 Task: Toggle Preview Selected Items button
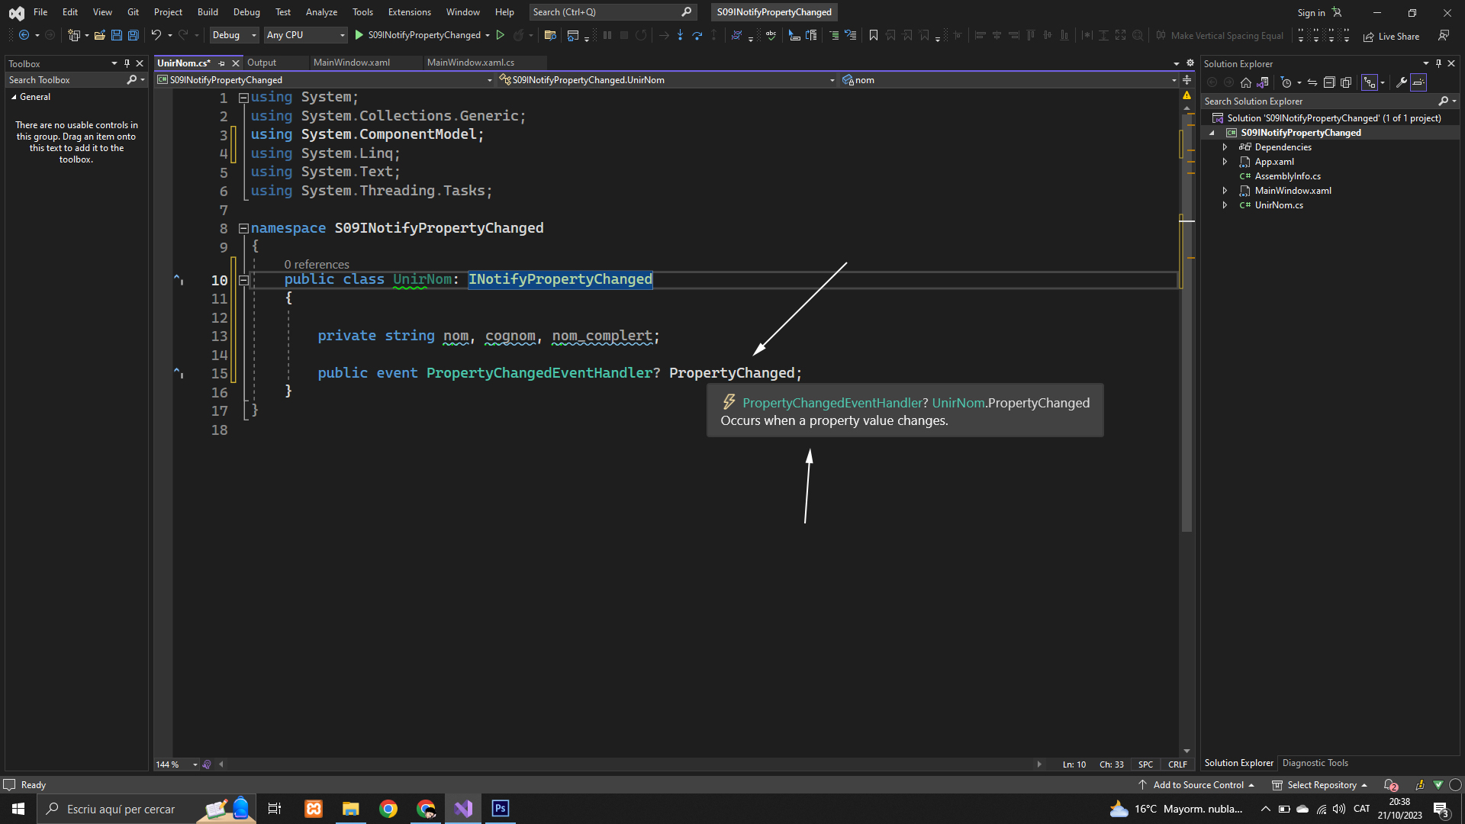click(1418, 82)
